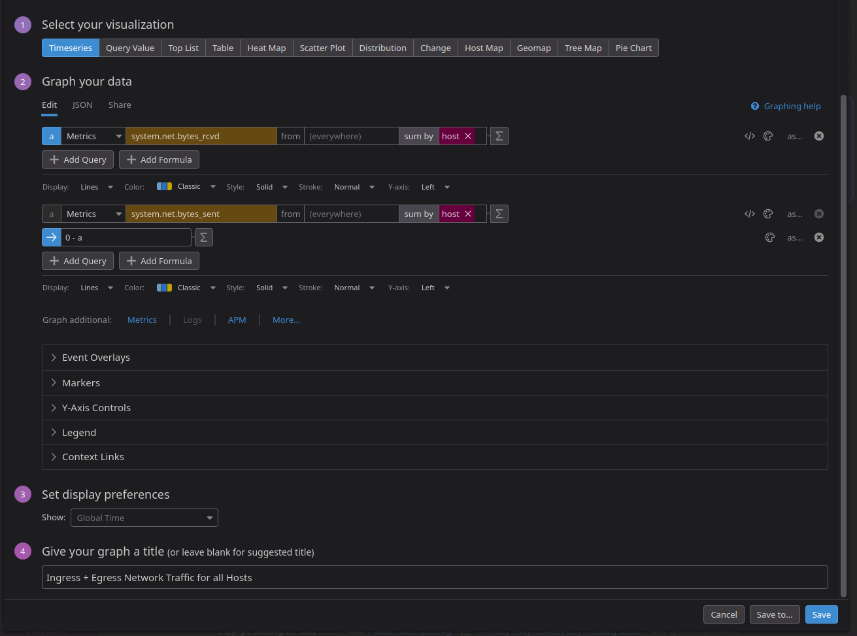Click the sigma aggregation icon for query a

pos(499,136)
